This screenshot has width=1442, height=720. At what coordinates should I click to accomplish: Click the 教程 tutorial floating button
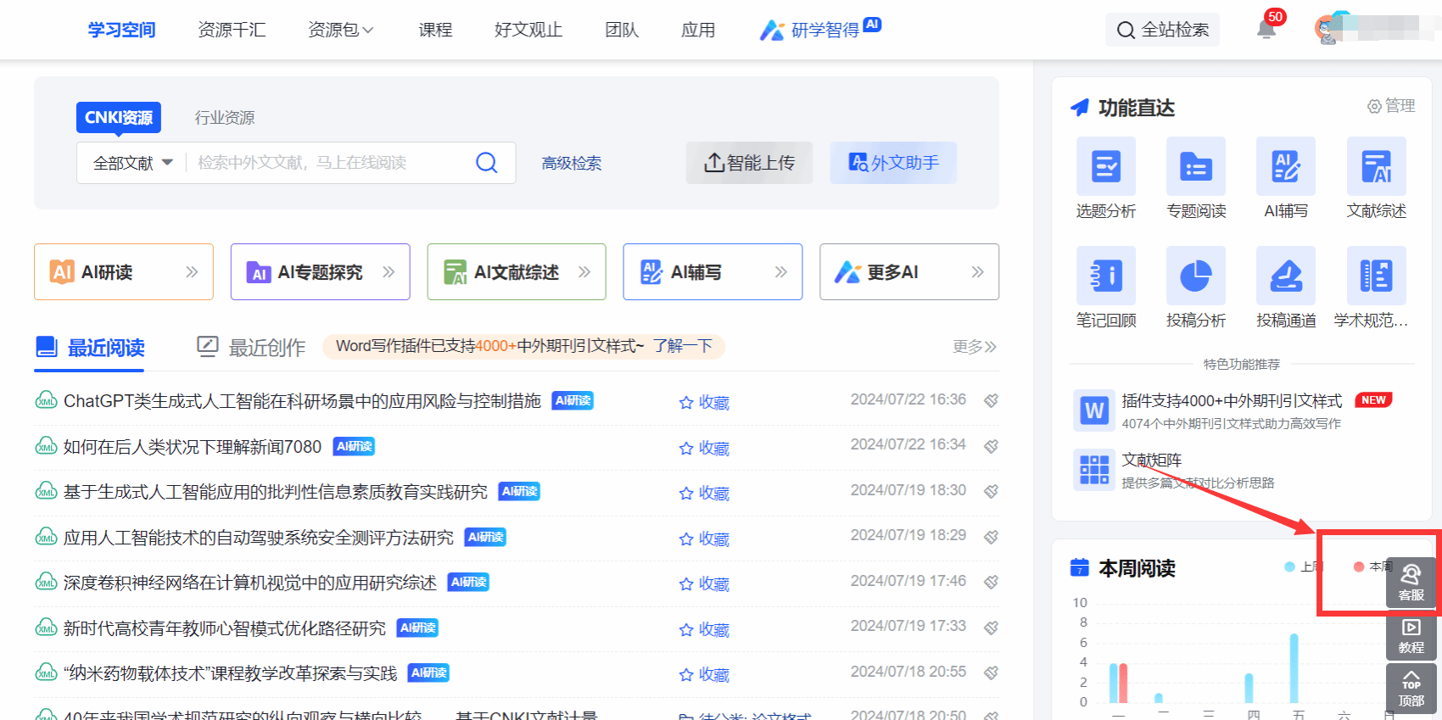point(1411,636)
